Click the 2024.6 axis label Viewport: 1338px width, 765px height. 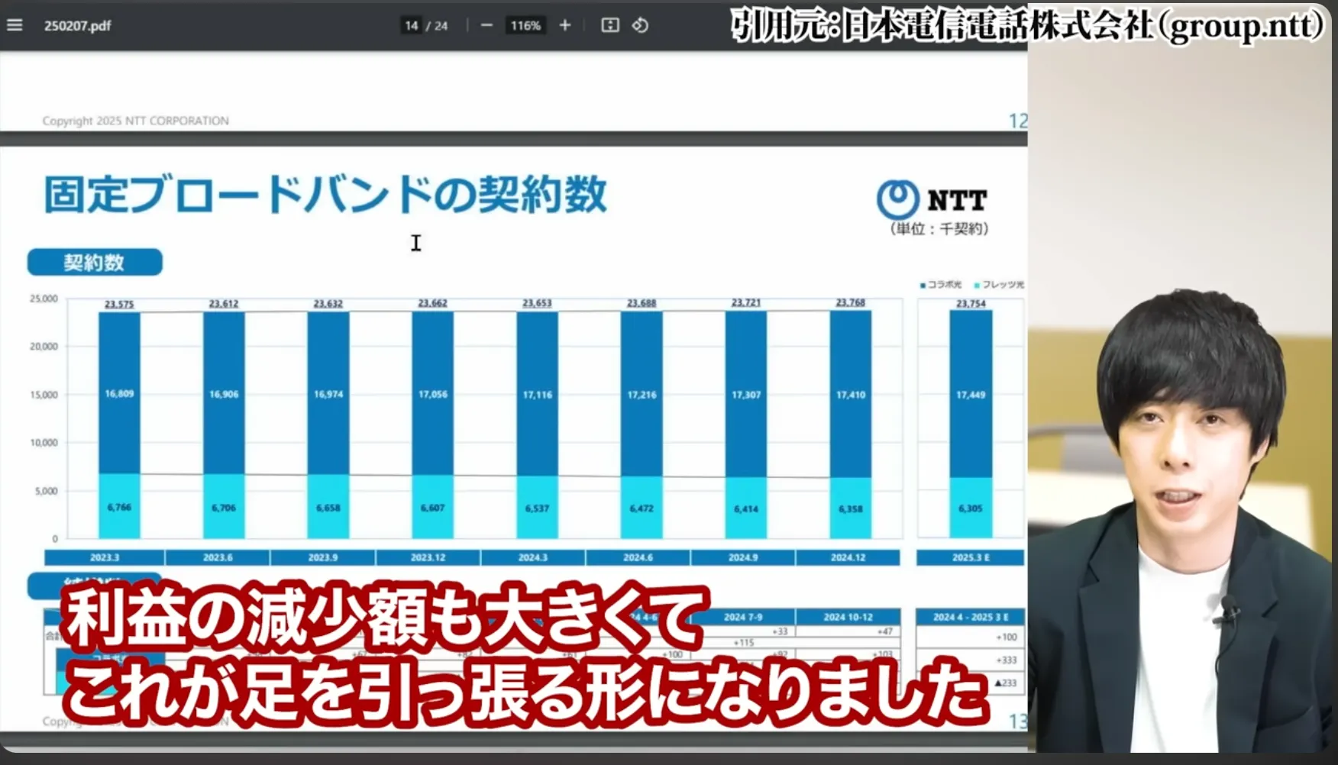(x=638, y=557)
